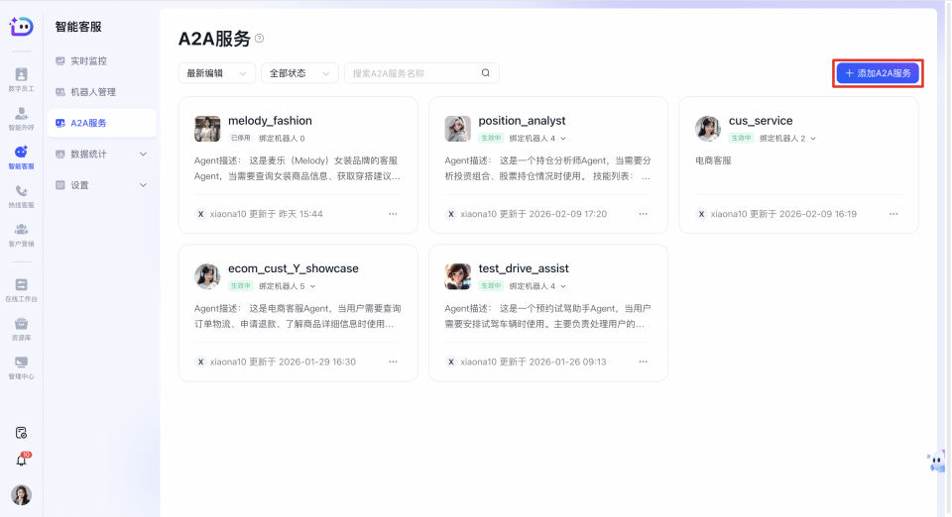Click the test_drive_assist avatar thumbnail
Image resolution: width=952 pixels, height=517 pixels.
[457, 275]
